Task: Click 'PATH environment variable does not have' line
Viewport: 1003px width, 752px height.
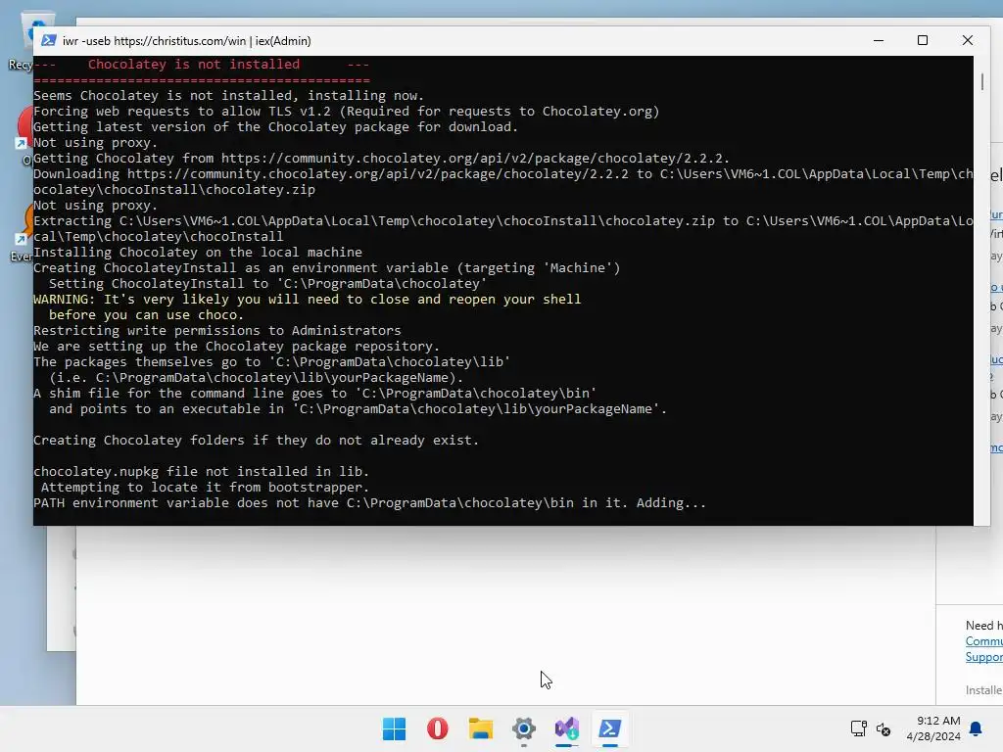Action: (369, 503)
